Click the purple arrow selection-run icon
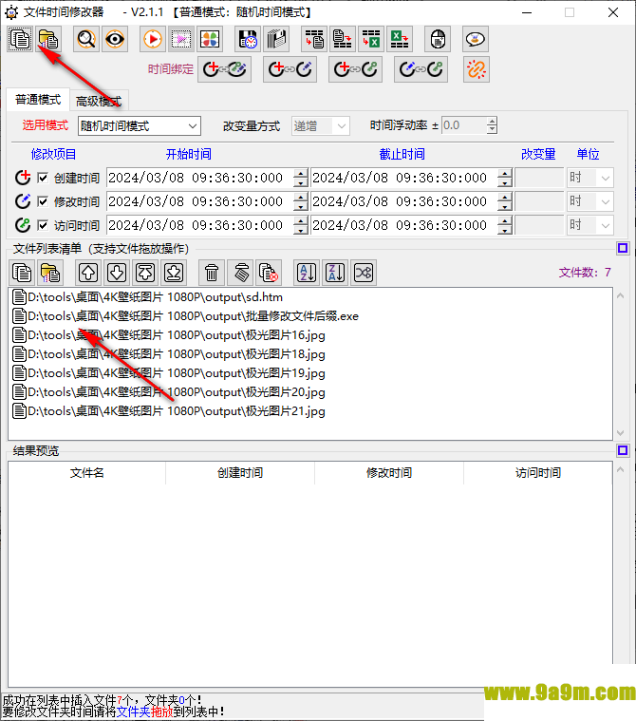The width and height of the screenshot is (636, 721). pyautogui.click(x=181, y=39)
